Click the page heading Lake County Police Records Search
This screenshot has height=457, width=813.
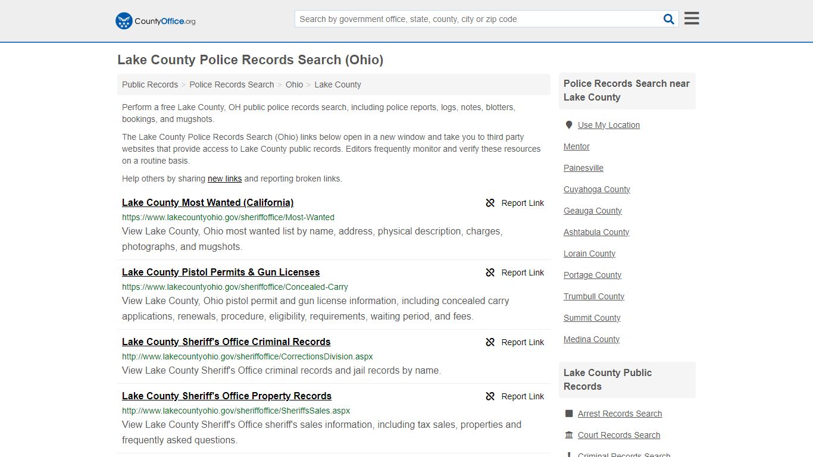(x=250, y=60)
